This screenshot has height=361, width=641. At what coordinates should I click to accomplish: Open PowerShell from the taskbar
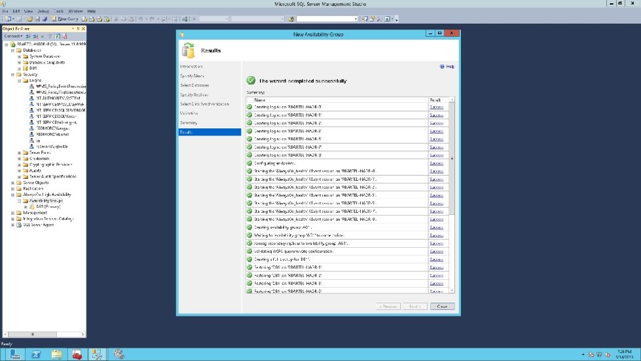36,354
